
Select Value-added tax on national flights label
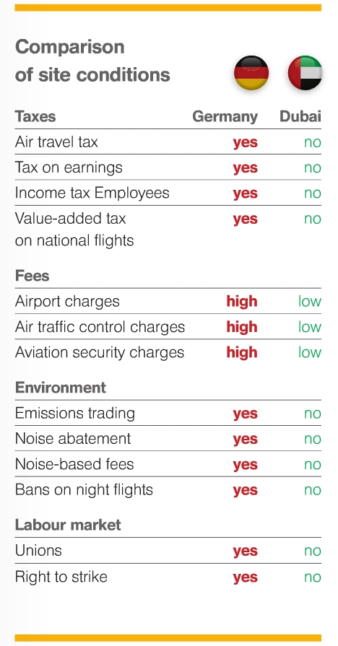click(74, 230)
